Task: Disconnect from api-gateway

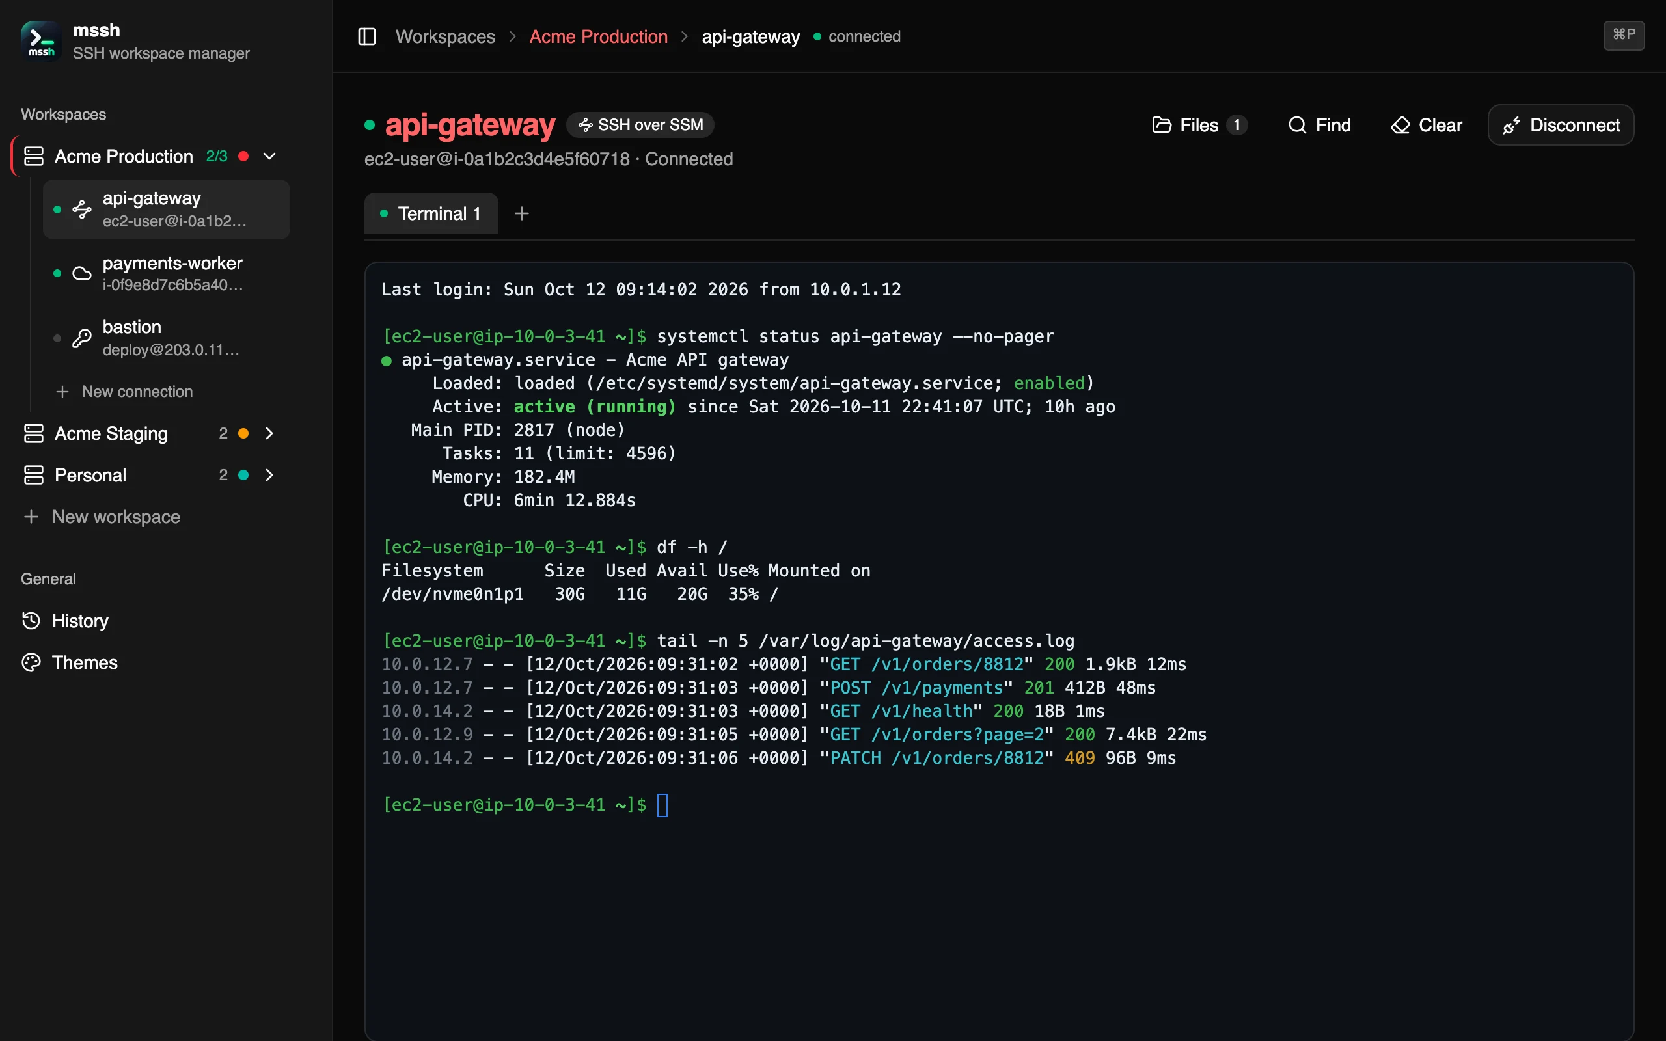Action: pos(1561,125)
